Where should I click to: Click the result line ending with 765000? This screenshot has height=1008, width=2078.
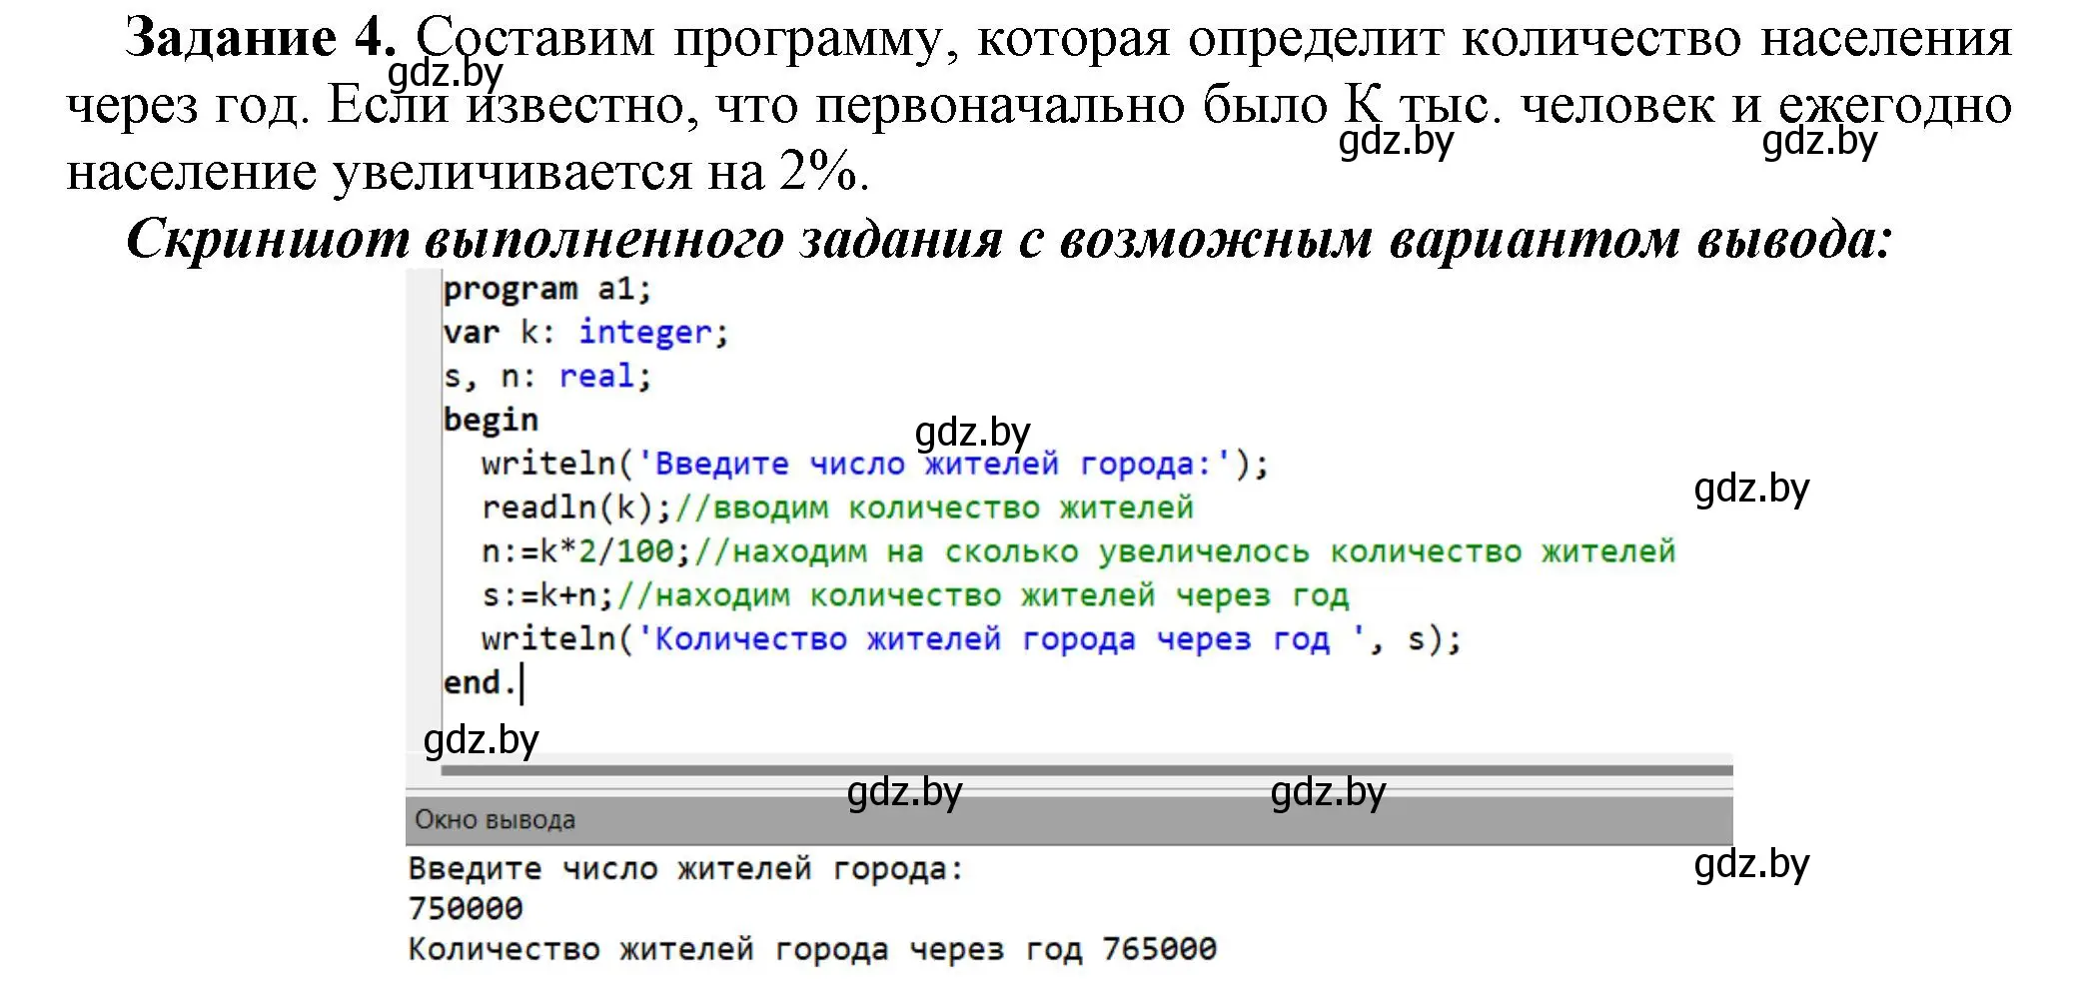point(812,949)
